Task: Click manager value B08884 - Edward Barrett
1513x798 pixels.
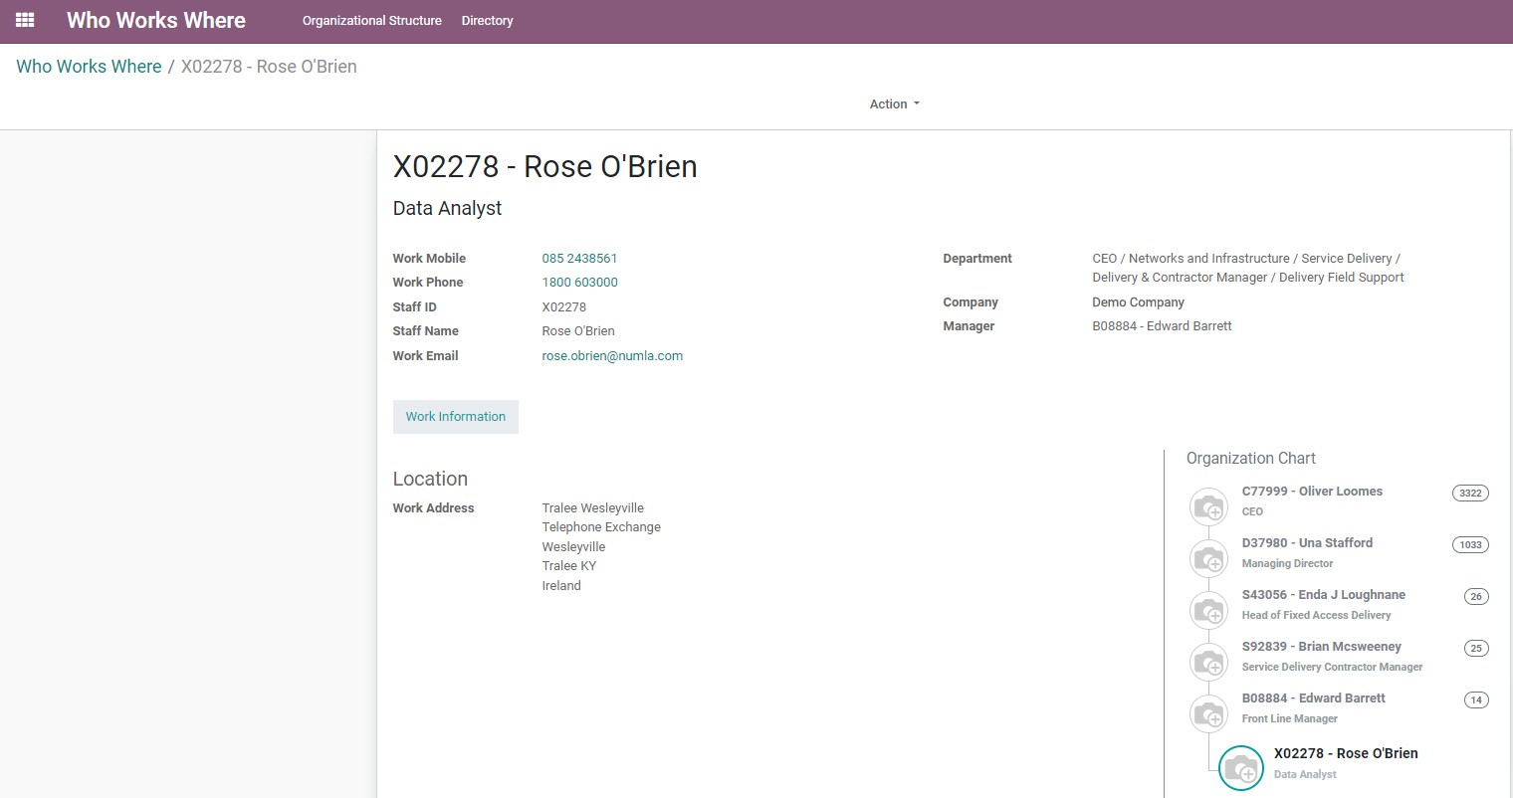Action: [x=1162, y=326]
